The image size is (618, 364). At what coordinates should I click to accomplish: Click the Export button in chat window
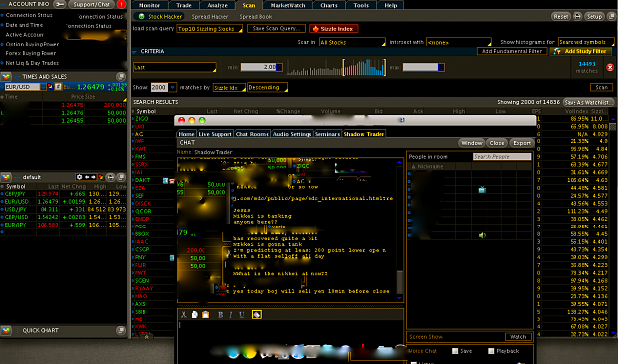522,143
